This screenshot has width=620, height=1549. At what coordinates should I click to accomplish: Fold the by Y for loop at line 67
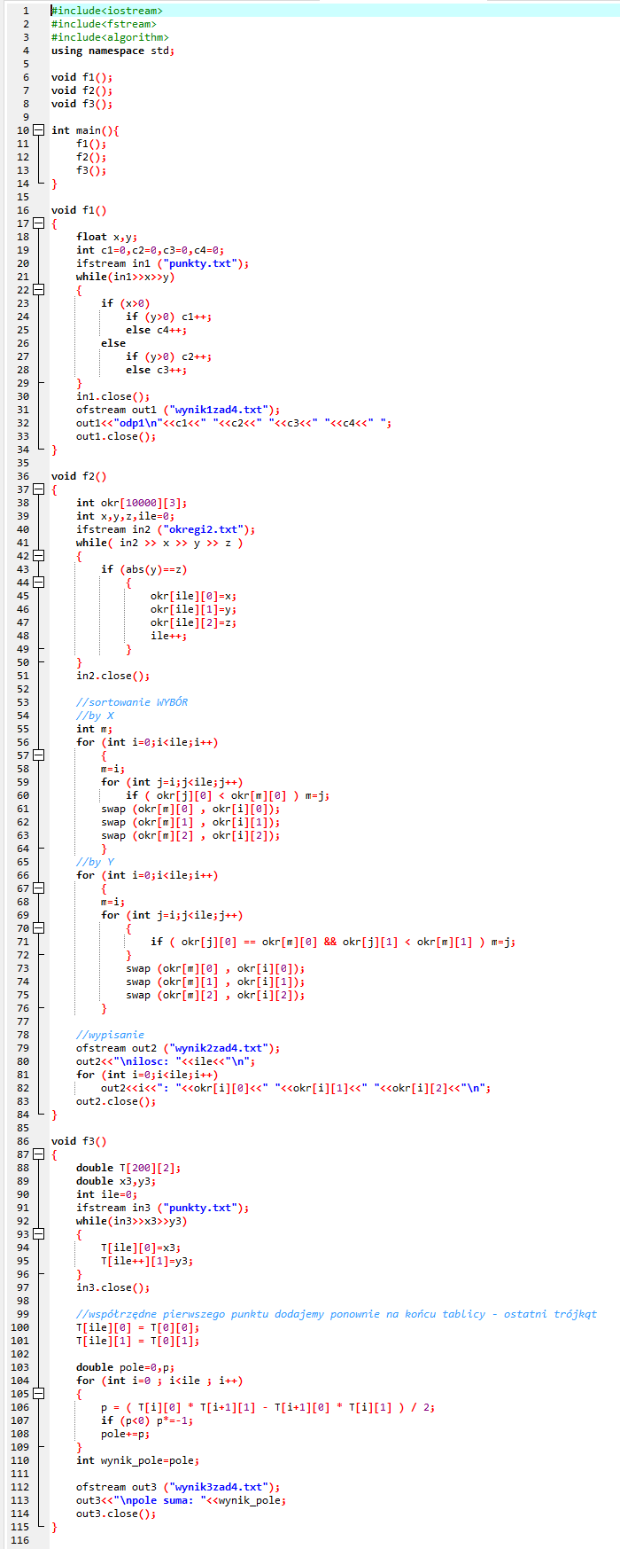pos(38,888)
